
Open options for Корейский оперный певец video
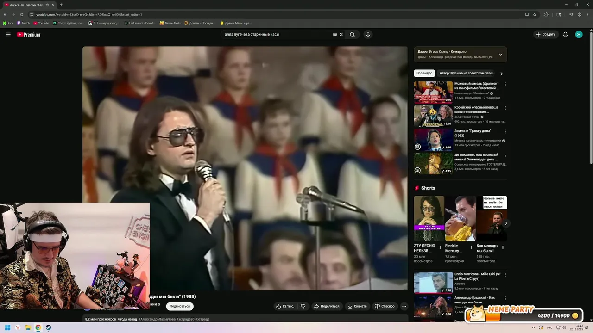(x=505, y=108)
